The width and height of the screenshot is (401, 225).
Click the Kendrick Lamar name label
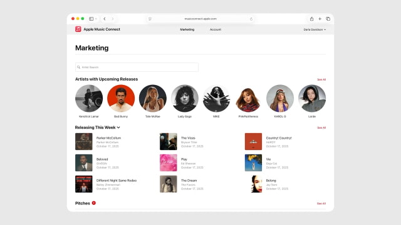coord(89,116)
